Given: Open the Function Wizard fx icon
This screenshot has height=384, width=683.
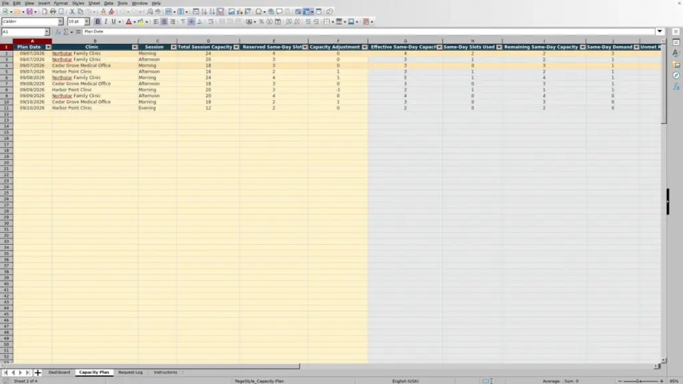Looking at the screenshot, I should click(x=58, y=32).
